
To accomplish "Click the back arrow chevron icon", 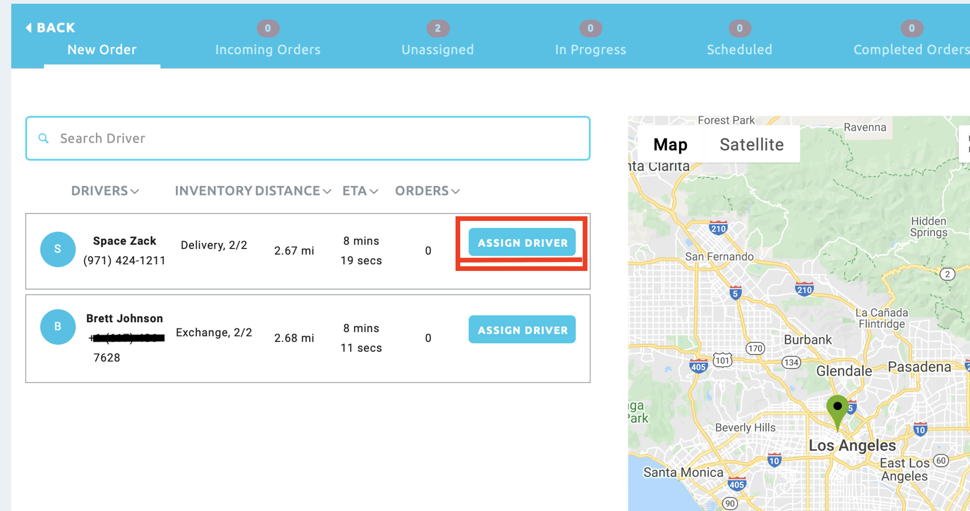I will tap(28, 27).
